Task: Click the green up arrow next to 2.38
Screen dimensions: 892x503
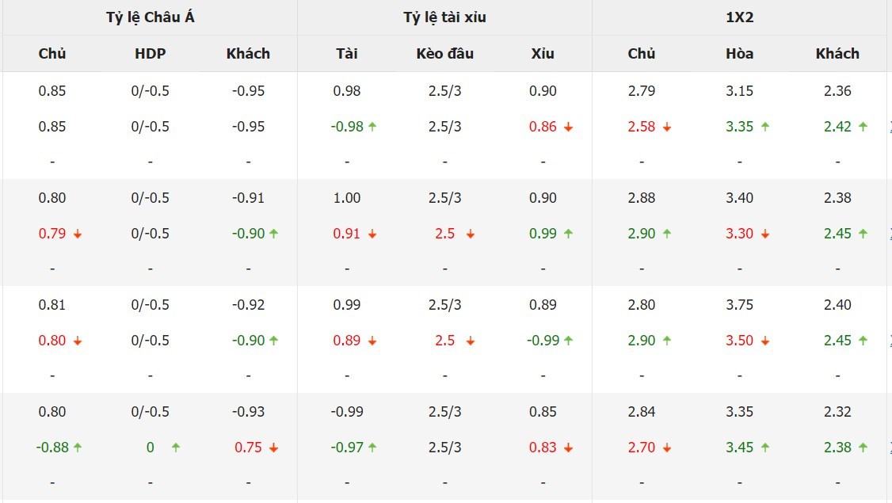Action: (x=863, y=448)
